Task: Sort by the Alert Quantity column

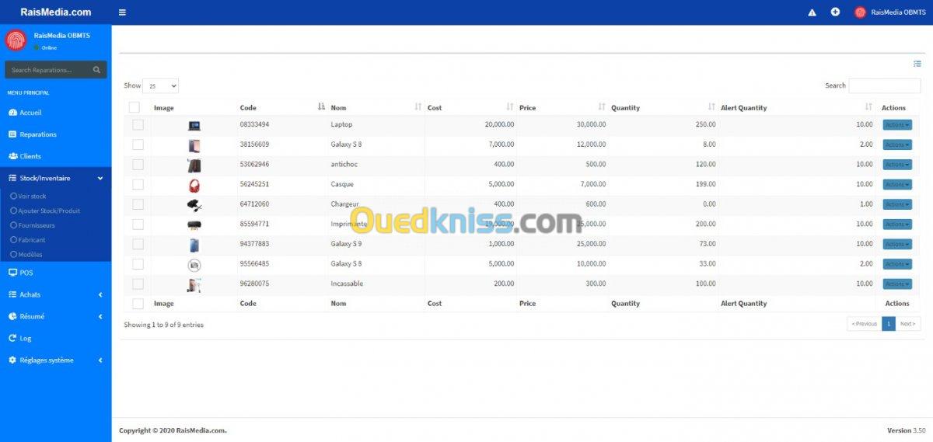Action: pos(868,107)
